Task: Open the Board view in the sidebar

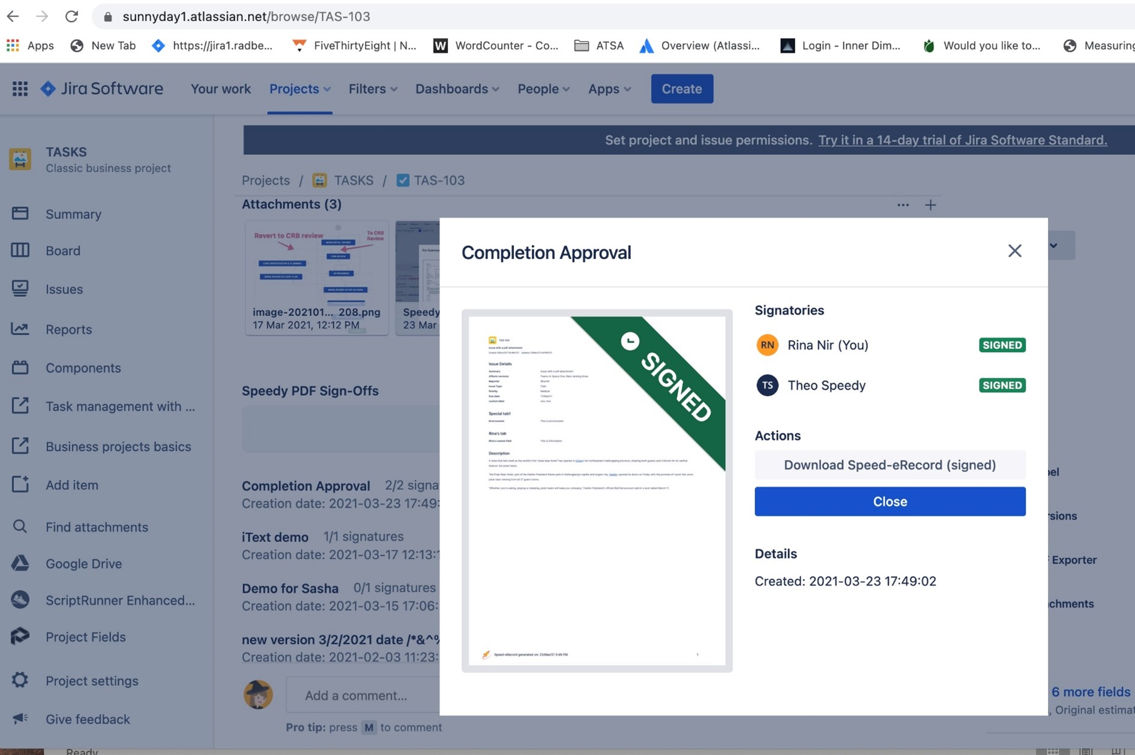Action: [x=62, y=251]
